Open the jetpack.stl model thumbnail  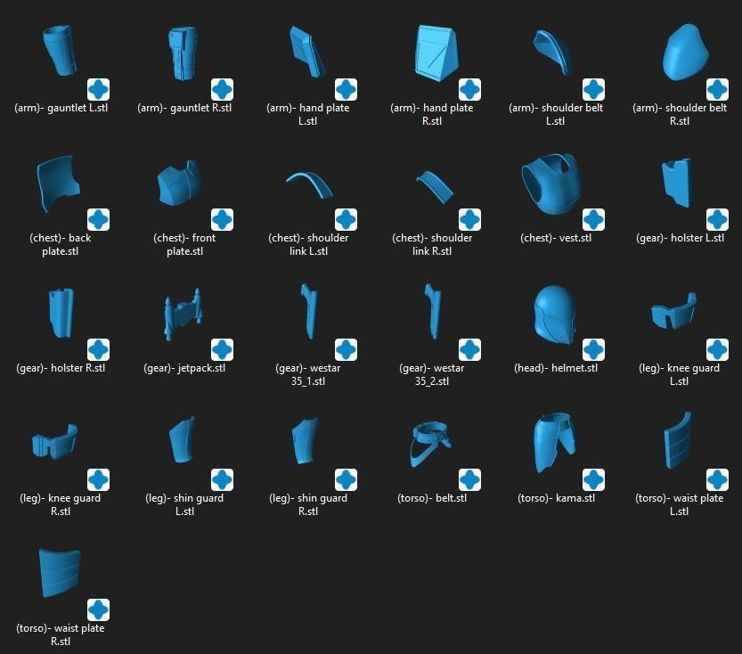(183, 314)
